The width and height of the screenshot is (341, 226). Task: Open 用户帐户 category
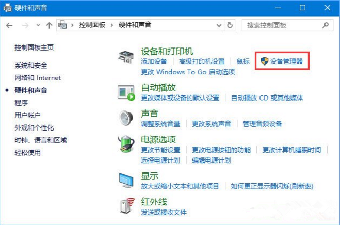(x=27, y=115)
